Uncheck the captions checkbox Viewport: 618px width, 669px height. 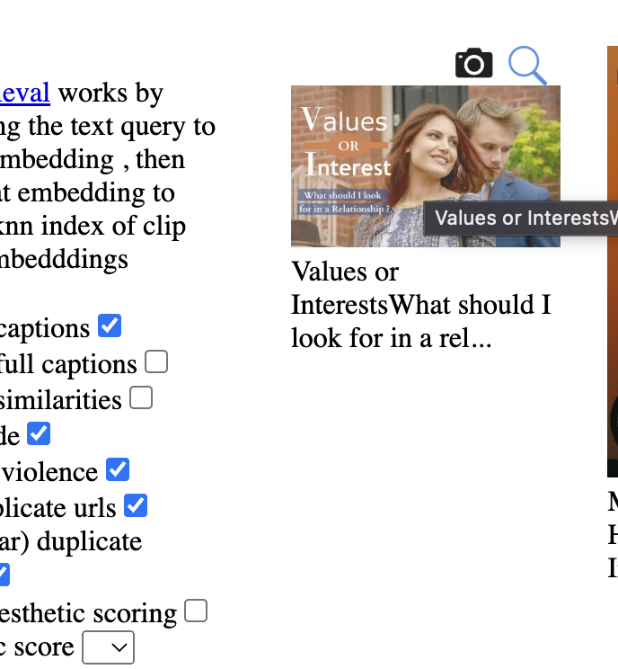click(x=110, y=326)
